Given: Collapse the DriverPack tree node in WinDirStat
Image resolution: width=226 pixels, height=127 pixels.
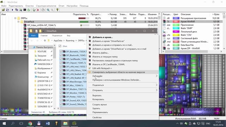Looking at the screenshot, I should [18, 22].
